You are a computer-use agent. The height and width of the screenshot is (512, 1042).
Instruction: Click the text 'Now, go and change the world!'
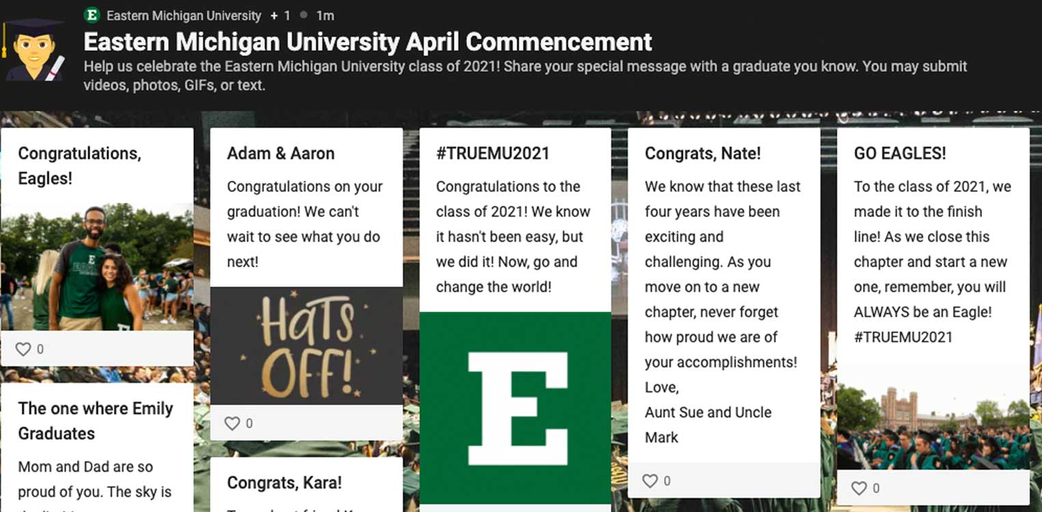click(x=507, y=274)
